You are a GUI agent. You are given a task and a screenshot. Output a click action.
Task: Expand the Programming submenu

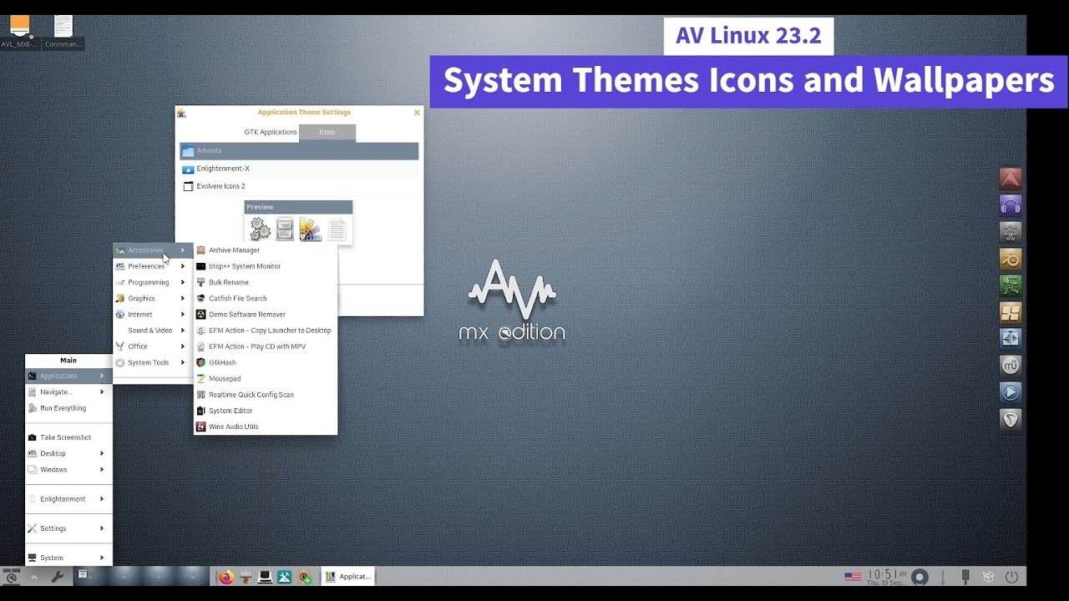[152, 282]
